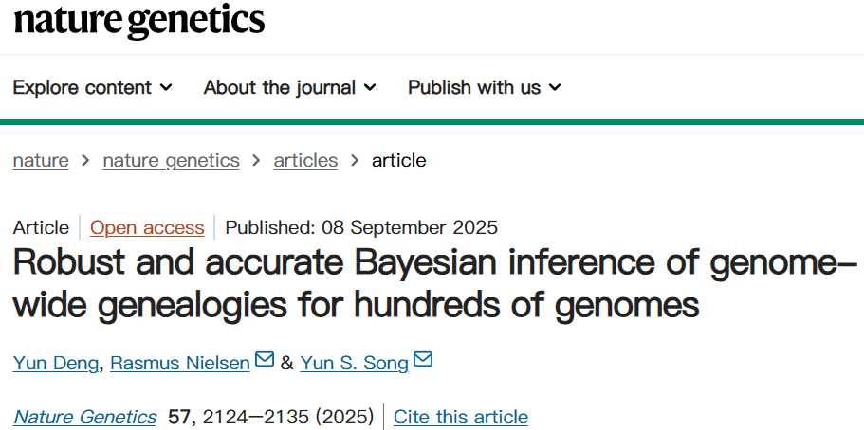This screenshot has height=430, width=864.
Task: Click the chevron before the article breadcrumb
Action: click(x=355, y=161)
